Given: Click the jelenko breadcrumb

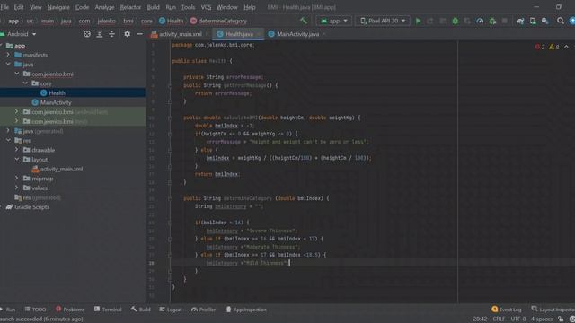Looking at the screenshot, I should click(x=106, y=21).
